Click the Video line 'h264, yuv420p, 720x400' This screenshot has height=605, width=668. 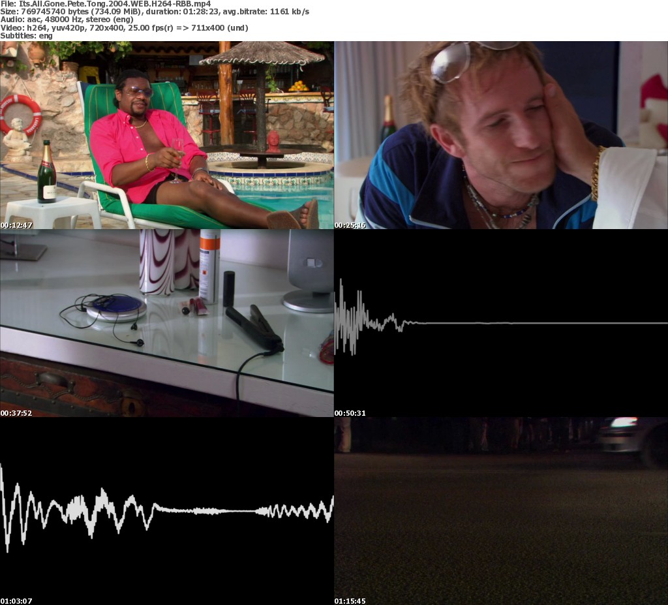click(124, 27)
